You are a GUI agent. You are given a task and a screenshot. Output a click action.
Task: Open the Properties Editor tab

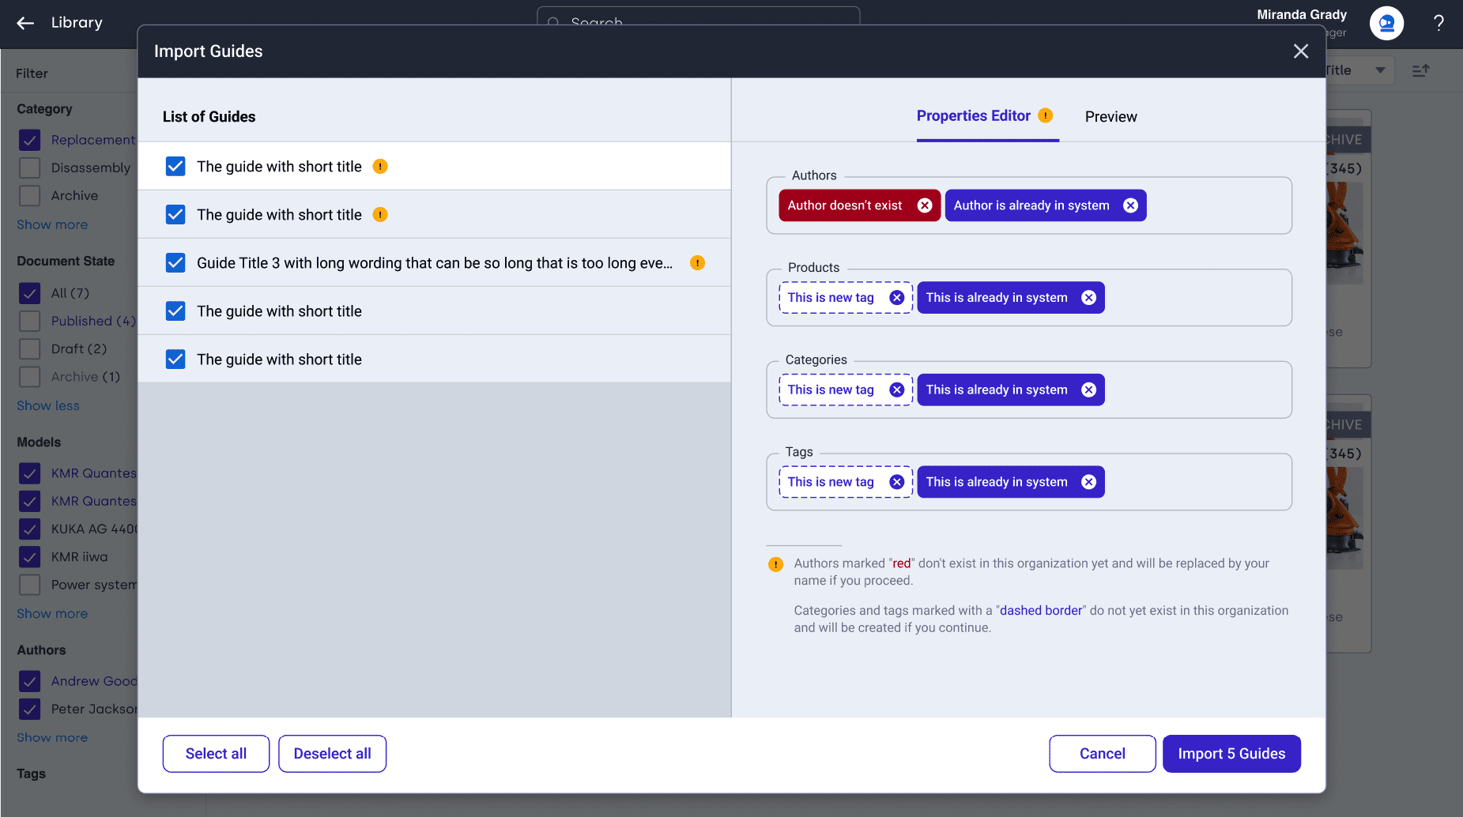[x=973, y=116]
